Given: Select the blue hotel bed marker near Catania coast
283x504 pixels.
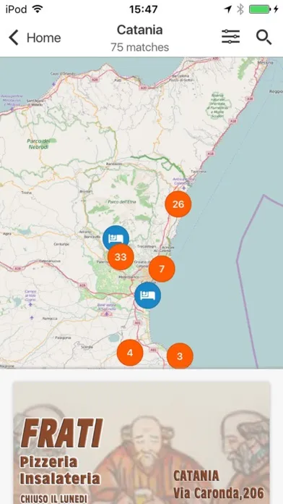Looking at the screenshot, I should point(147,295).
